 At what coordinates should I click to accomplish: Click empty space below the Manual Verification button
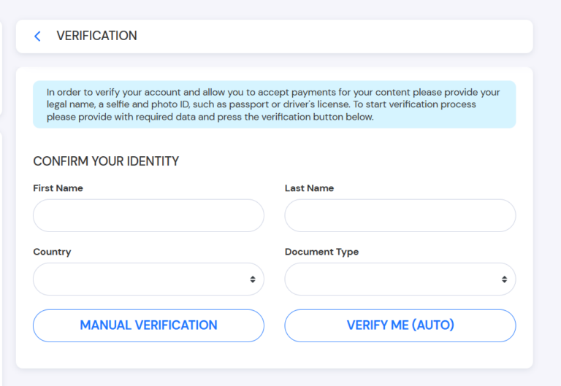(148, 355)
